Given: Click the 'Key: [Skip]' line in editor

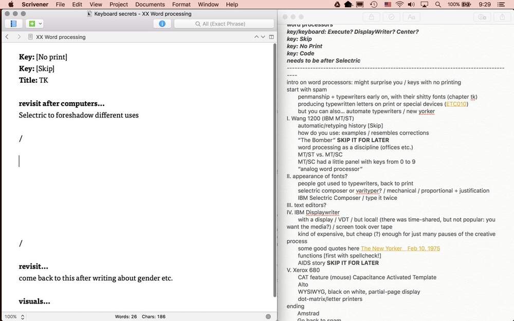Looking at the screenshot, I should click(36, 68).
